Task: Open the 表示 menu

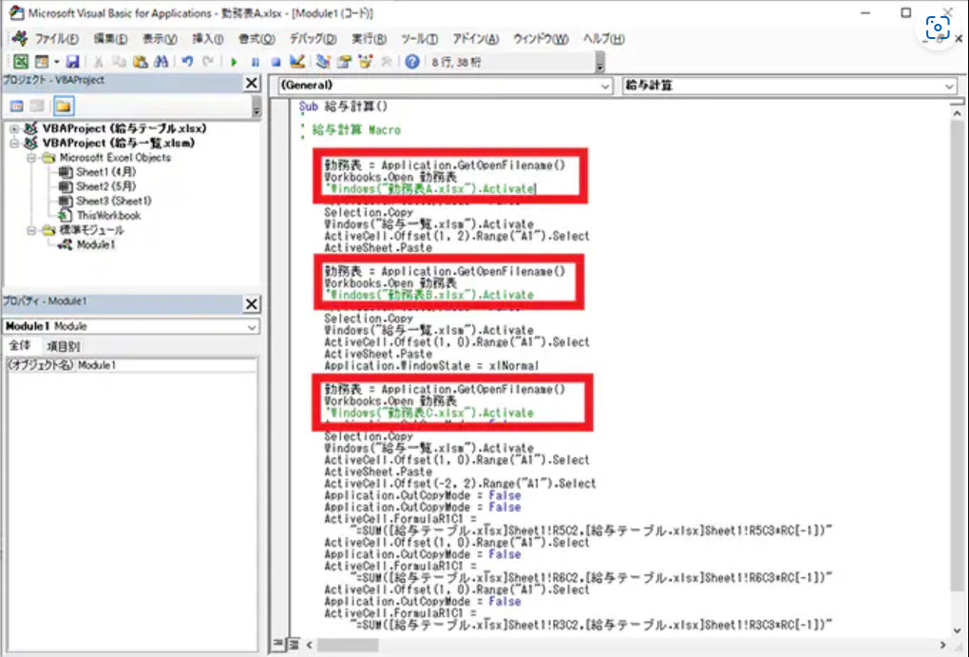Action: tap(160, 38)
